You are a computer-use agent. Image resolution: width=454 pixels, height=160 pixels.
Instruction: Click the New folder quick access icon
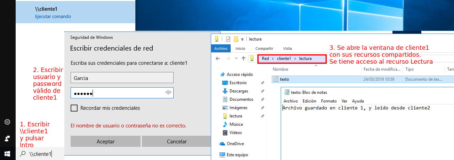coord(236,39)
